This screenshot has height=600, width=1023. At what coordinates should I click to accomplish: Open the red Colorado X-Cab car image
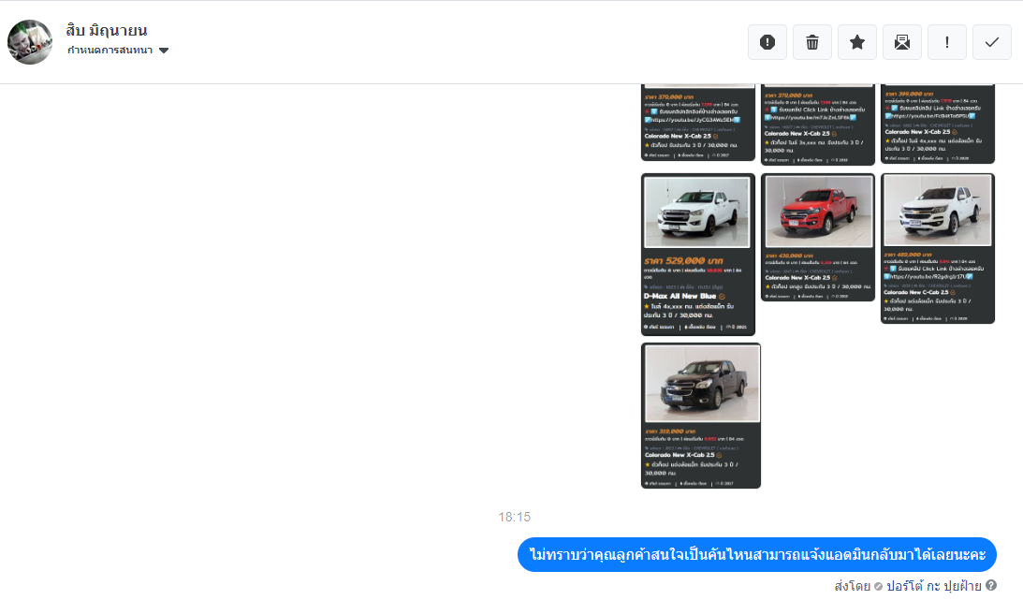point(818,238)
